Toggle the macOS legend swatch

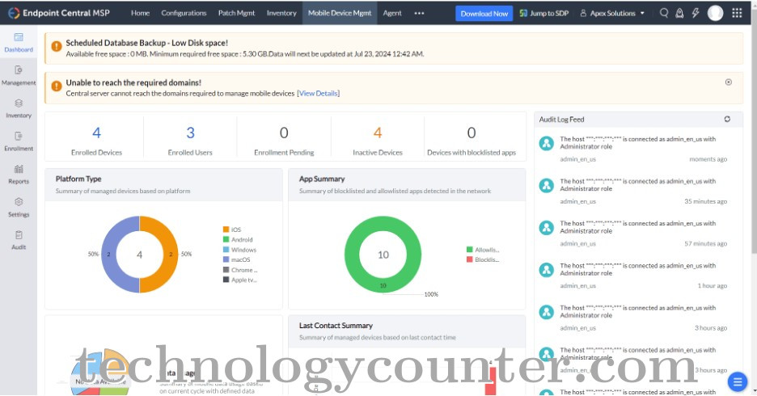(226, 259)
